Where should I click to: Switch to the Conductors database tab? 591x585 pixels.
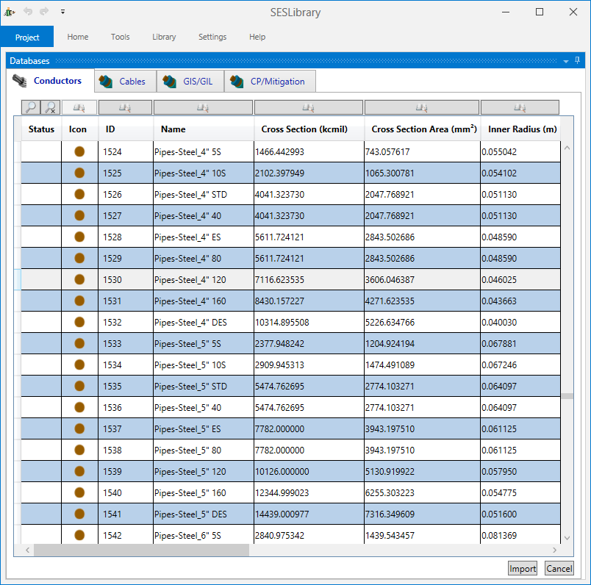coord(50,81)
